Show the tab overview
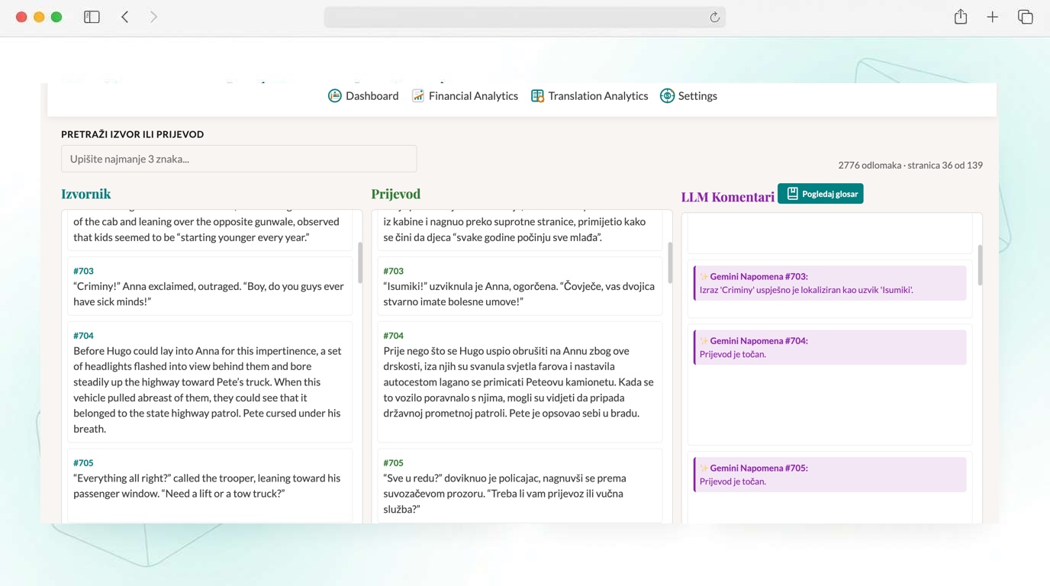The height and width of the screenshot is (586, 1050). tap(1026, 17)
